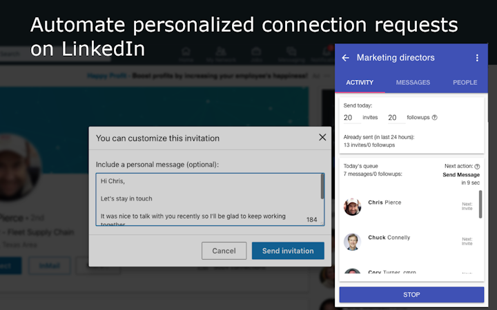Screen dimensions: 497x310
Task: Click the Cancel button
Action: (224, 251)
